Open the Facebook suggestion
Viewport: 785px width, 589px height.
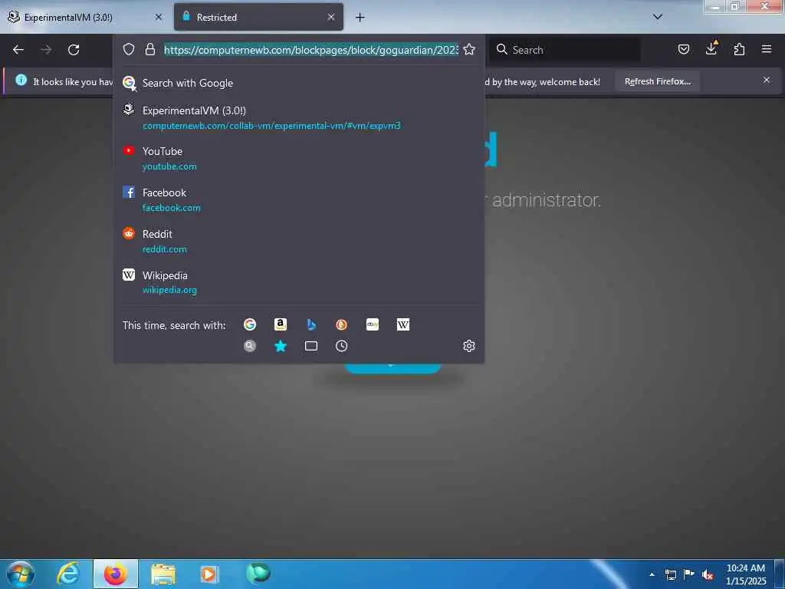299,200
